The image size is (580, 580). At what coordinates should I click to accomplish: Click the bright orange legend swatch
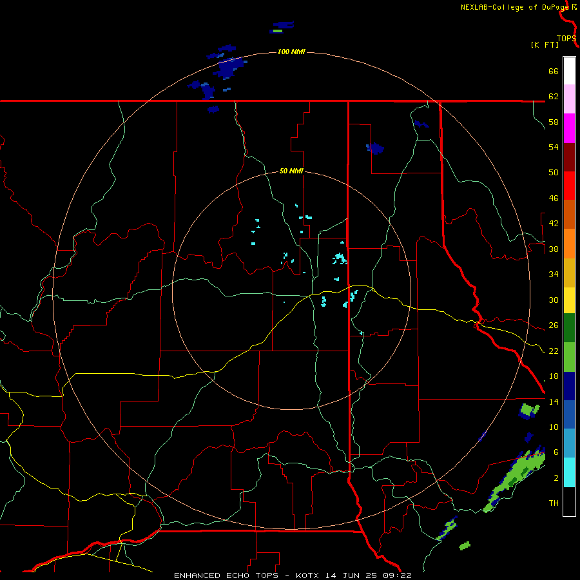click(569, 244)
